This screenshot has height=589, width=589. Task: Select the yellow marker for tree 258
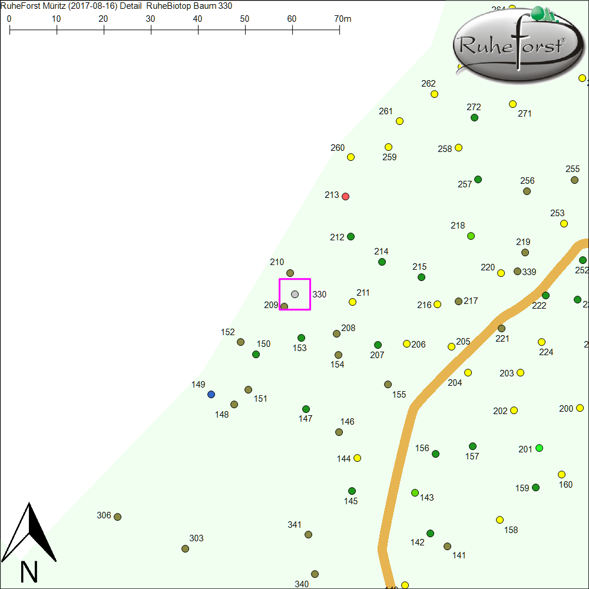point(458,147)
